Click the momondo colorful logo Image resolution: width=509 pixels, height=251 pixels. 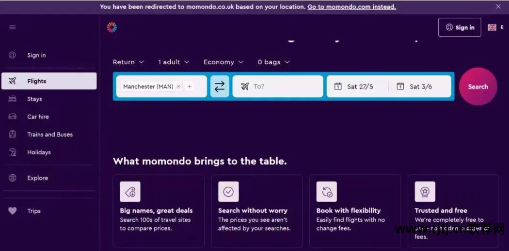(112, 27)
